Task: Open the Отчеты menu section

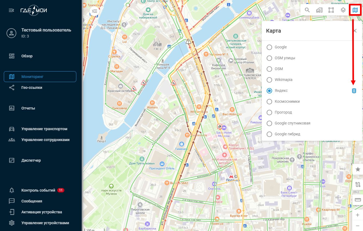Action: [x=28, y=108]
